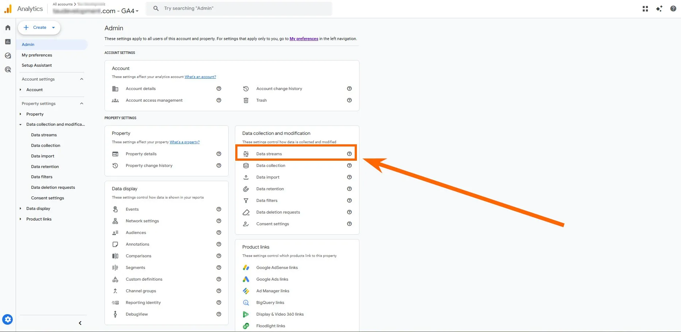The width and height of the screenshot is (681, 332).
Task: Click the help icon next to Data streams
Action: [349, 154]
